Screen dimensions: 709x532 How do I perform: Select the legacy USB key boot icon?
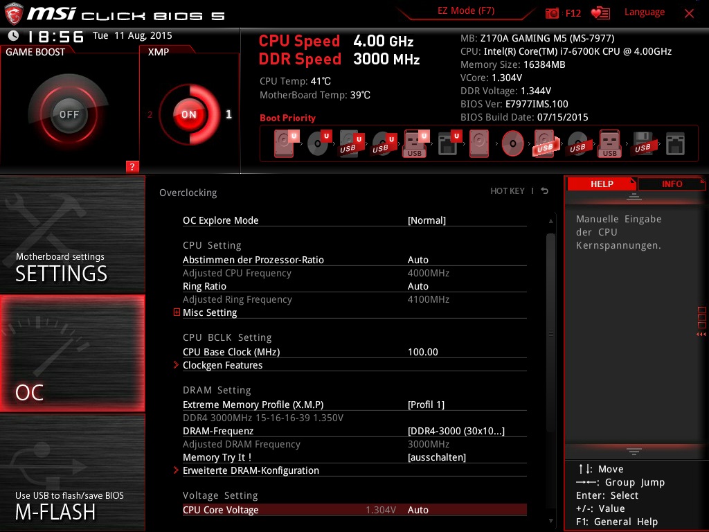point(610,144)
